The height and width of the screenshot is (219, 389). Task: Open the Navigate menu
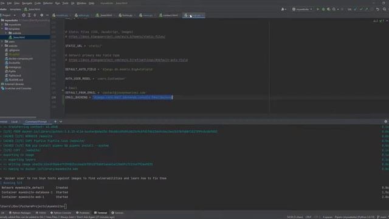point(27,3)
